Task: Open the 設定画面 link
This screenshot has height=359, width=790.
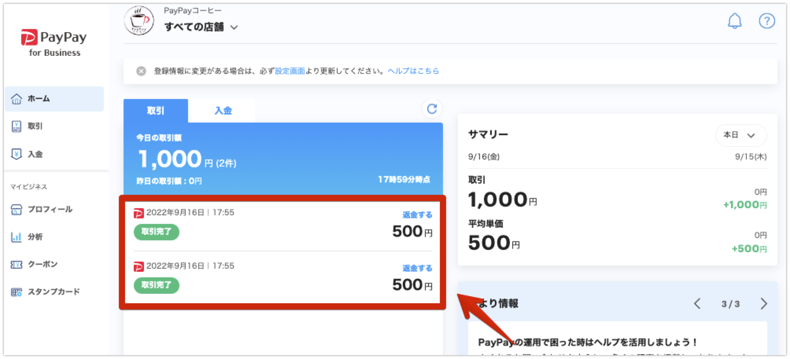Action: tap(290, 71)
